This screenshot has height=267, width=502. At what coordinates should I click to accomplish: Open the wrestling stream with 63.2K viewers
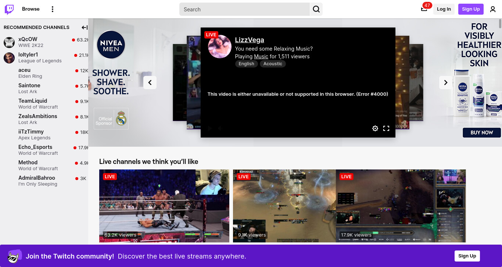coord(164,206)
